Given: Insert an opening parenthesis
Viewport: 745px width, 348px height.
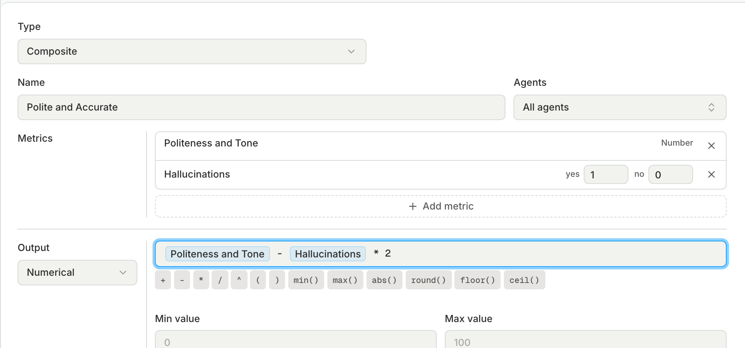Looking at the screenshot, I should point(258,280).
